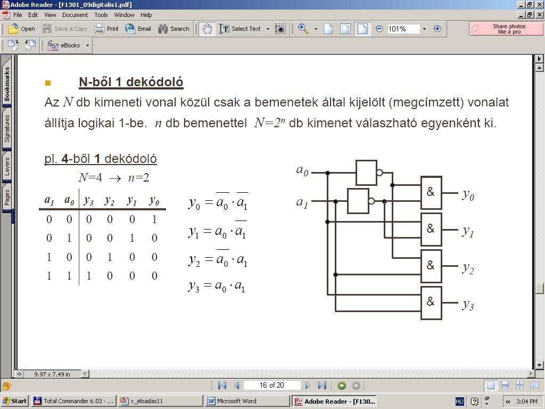Select the Hand tool
The height and width of the screenshot is (409, 545).
click(x=207, y=29)
